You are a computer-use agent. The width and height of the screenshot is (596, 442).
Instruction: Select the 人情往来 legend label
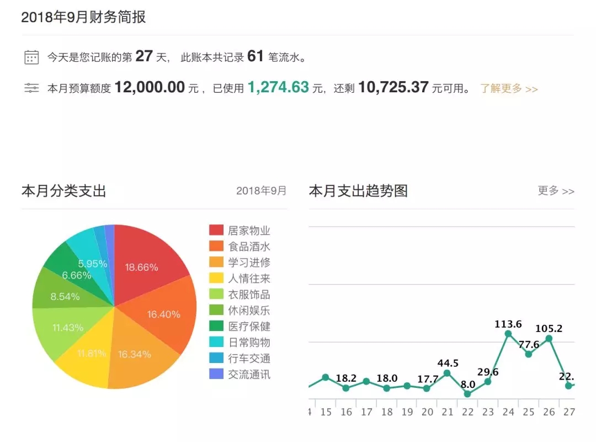tap(249, 278)
